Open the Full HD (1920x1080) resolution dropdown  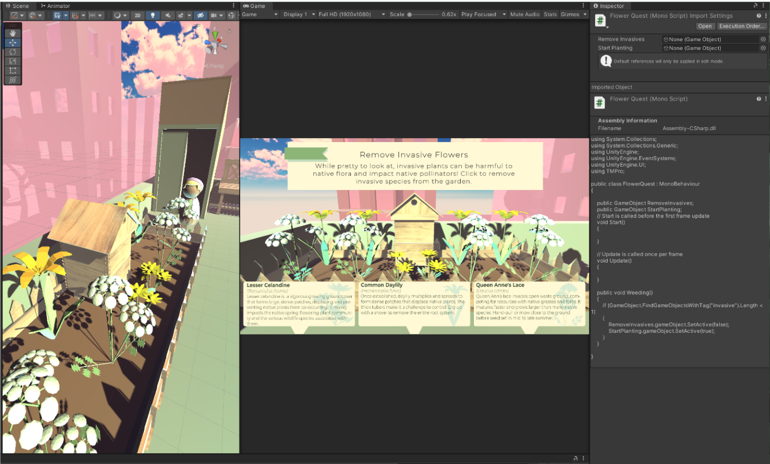click(x=351, y=14)
